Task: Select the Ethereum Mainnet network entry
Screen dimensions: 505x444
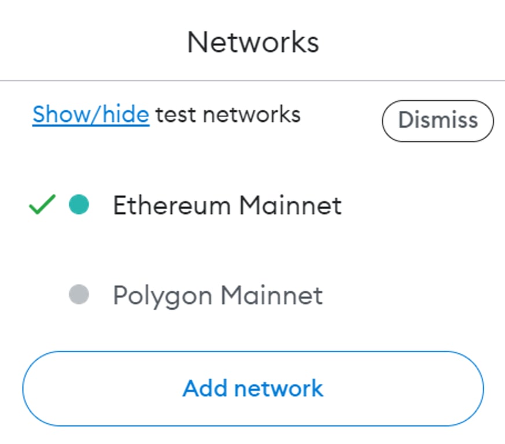Action: [252, 205]
